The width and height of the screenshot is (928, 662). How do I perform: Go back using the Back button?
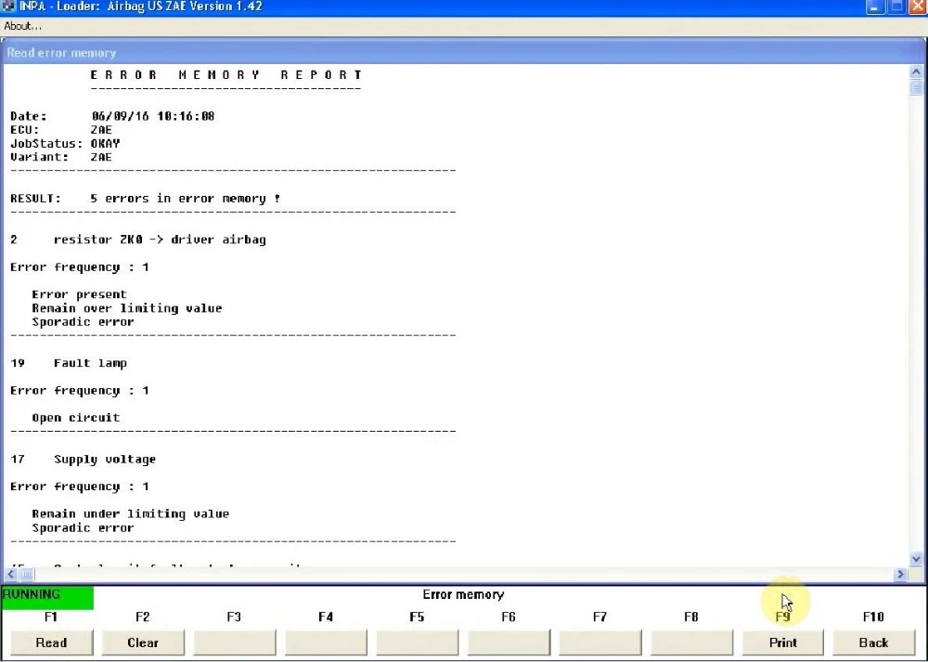click(873, 643)
